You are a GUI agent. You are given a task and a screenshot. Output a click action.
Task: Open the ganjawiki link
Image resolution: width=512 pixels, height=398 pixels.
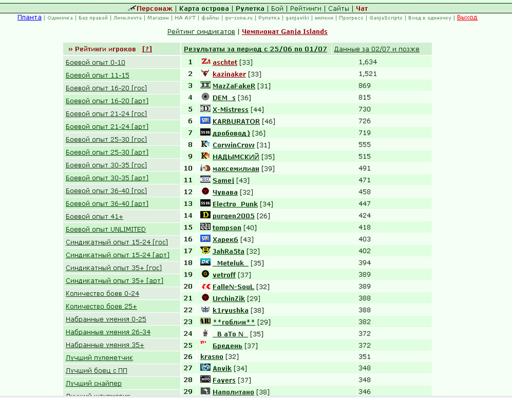pos(297,18)
